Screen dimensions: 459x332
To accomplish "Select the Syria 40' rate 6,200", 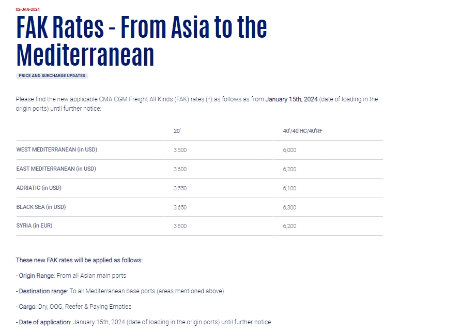I will [289, 226].
